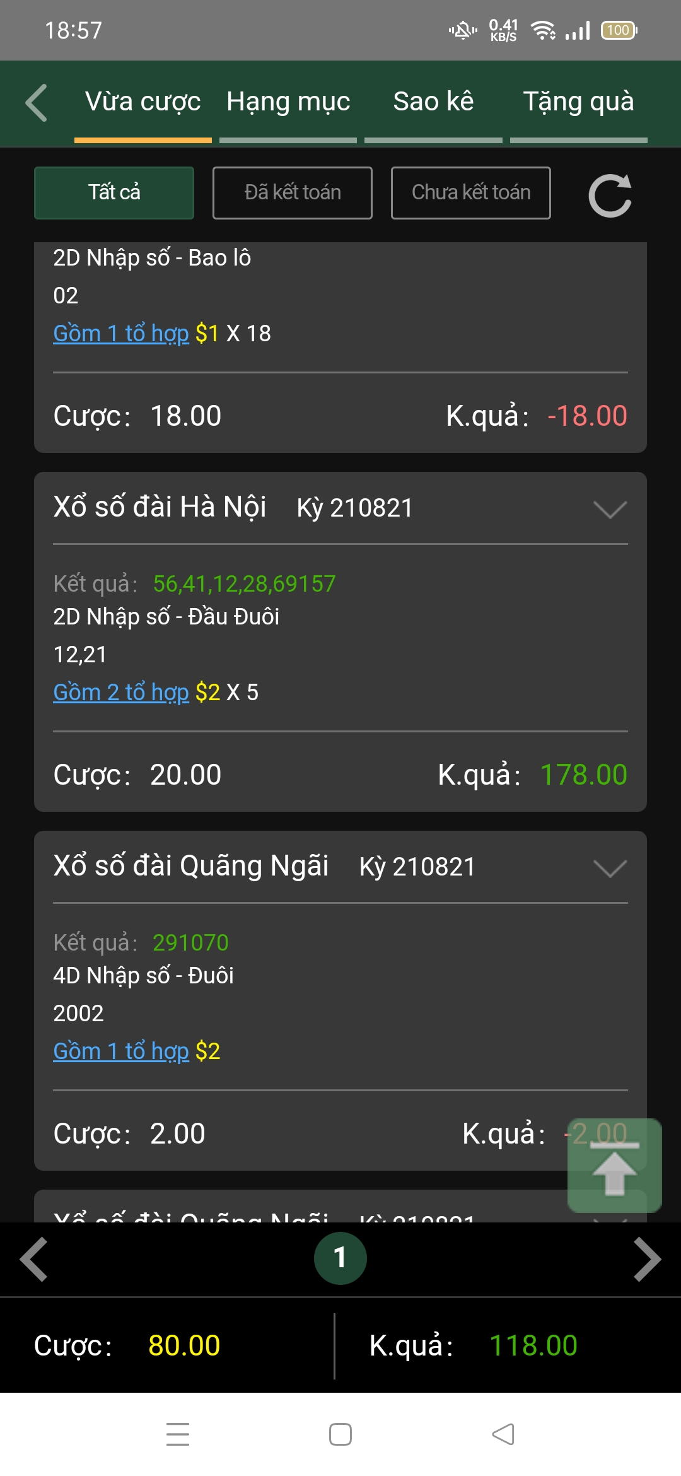This screenshot has width=681, height=1476.
Task: Tap the scroll-to-top arrow button
Action: (614, 1166)
